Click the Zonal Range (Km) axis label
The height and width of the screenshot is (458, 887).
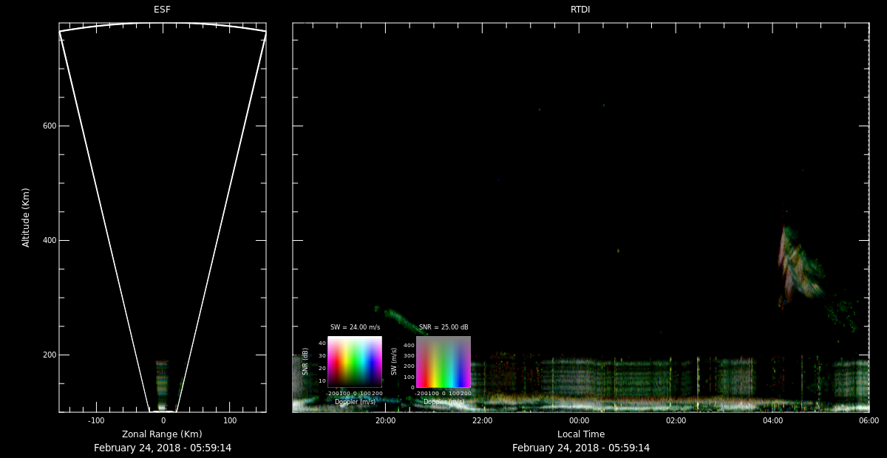click(162, 434)
